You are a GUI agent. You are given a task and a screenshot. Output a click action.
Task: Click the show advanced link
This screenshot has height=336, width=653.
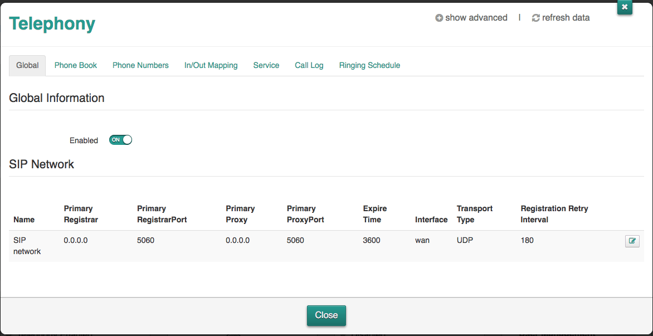click(471, 18)
